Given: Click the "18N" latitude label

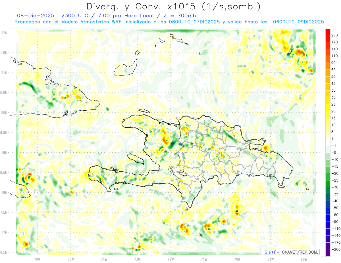Looking at the screenshot, I should [x=4, y=192].
